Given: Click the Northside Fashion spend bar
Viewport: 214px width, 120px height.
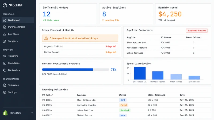Looking at the screenshot, I should [x=158, y=75].
